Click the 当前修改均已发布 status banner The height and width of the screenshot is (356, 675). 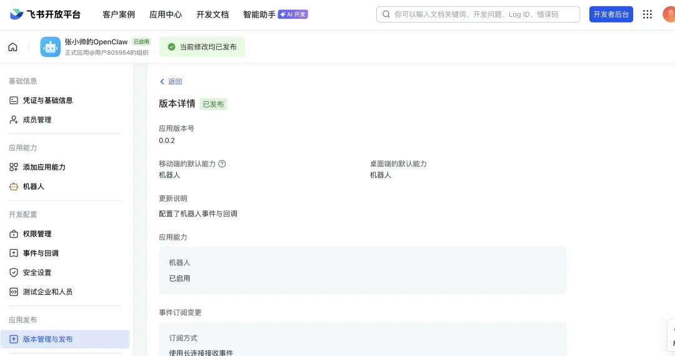pyautogui.click(x=202, y=47)
